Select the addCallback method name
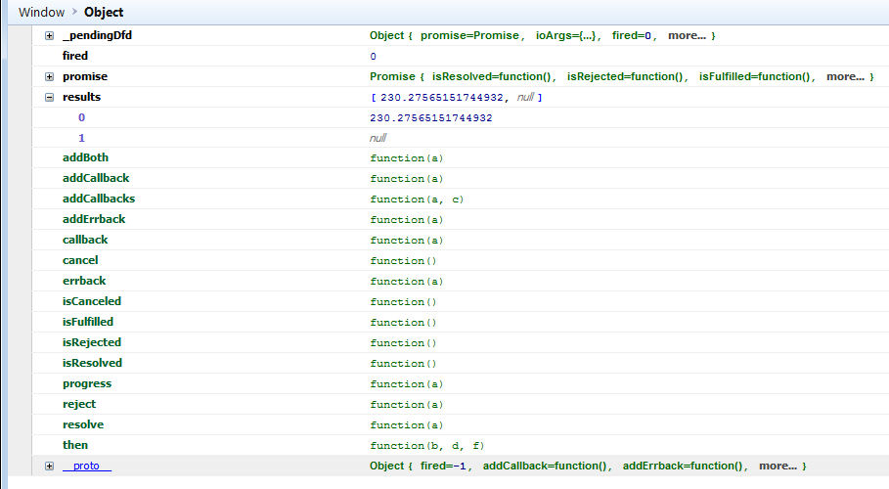889x489 pixels. [96, 178]
